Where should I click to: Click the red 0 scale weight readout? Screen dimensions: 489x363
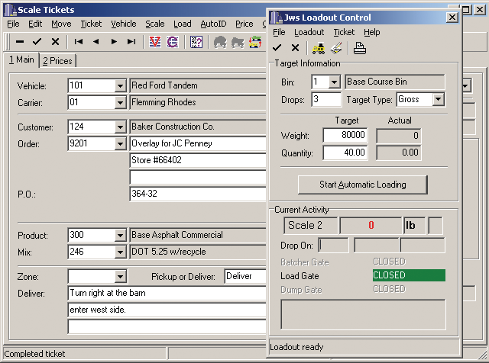371,226
